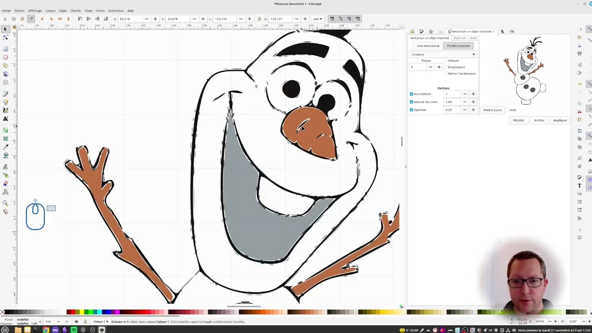Click rotate 90° counter-clockwise icon
The width and height of the screenshot is (592, 333).
(42, 19)
